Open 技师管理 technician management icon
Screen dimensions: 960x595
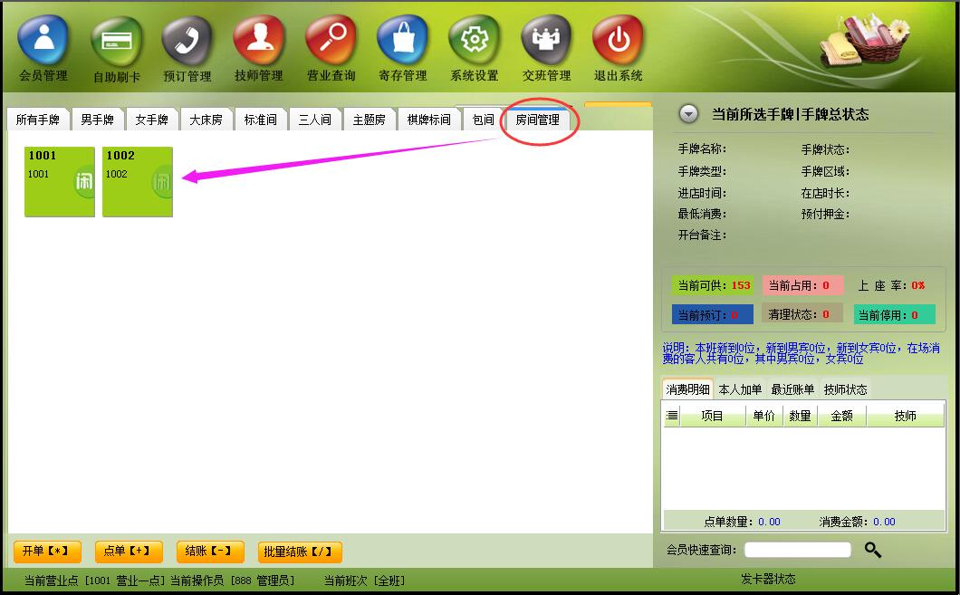click(258, 41)
